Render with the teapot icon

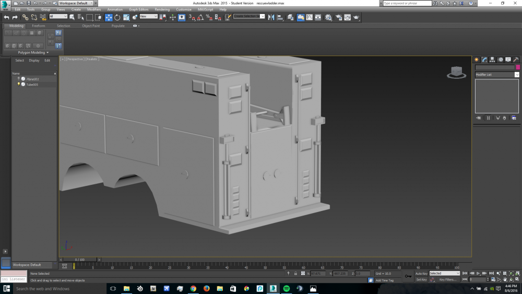point(356,17)
